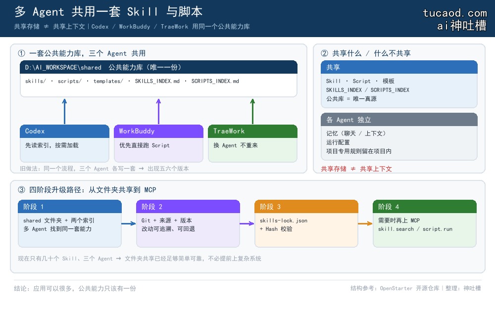The height and width of the screenshot is (309, 495).
Task: Click the text + Hash 校验
Action: pyautogui.click(x=276, y=229)
